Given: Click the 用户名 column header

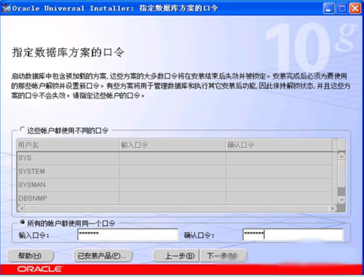Looking at the screenshot, I should 68,145.
